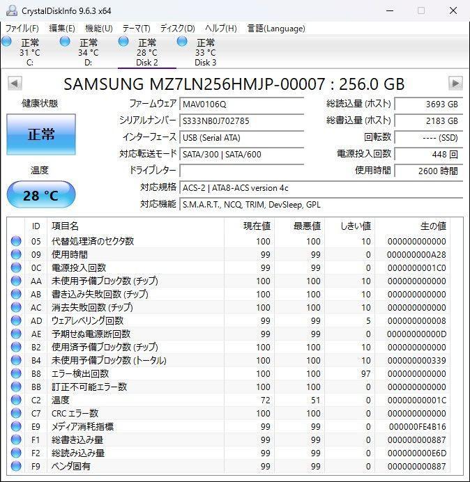The height and width of the screenshot is (482, 470).
Task: Click the empty drive letter field
Action: click(242, 171)
